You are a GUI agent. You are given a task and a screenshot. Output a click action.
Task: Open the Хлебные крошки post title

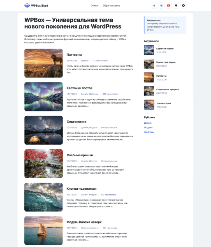(x=80, y=155)
